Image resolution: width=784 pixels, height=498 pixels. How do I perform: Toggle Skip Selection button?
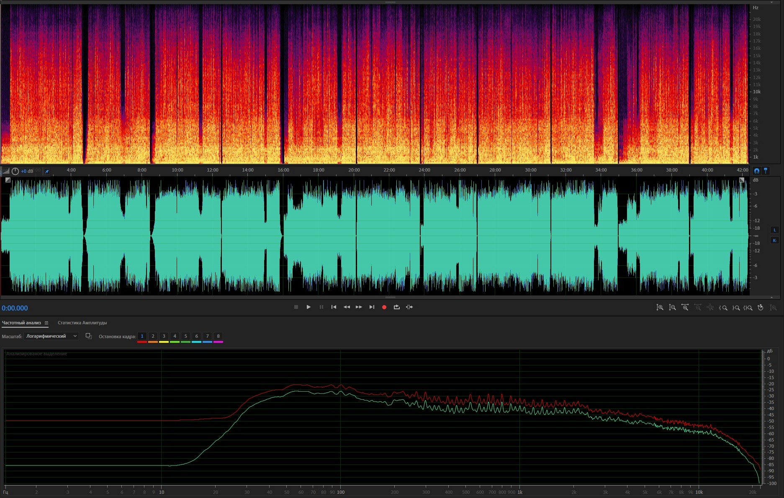[409, 307]
